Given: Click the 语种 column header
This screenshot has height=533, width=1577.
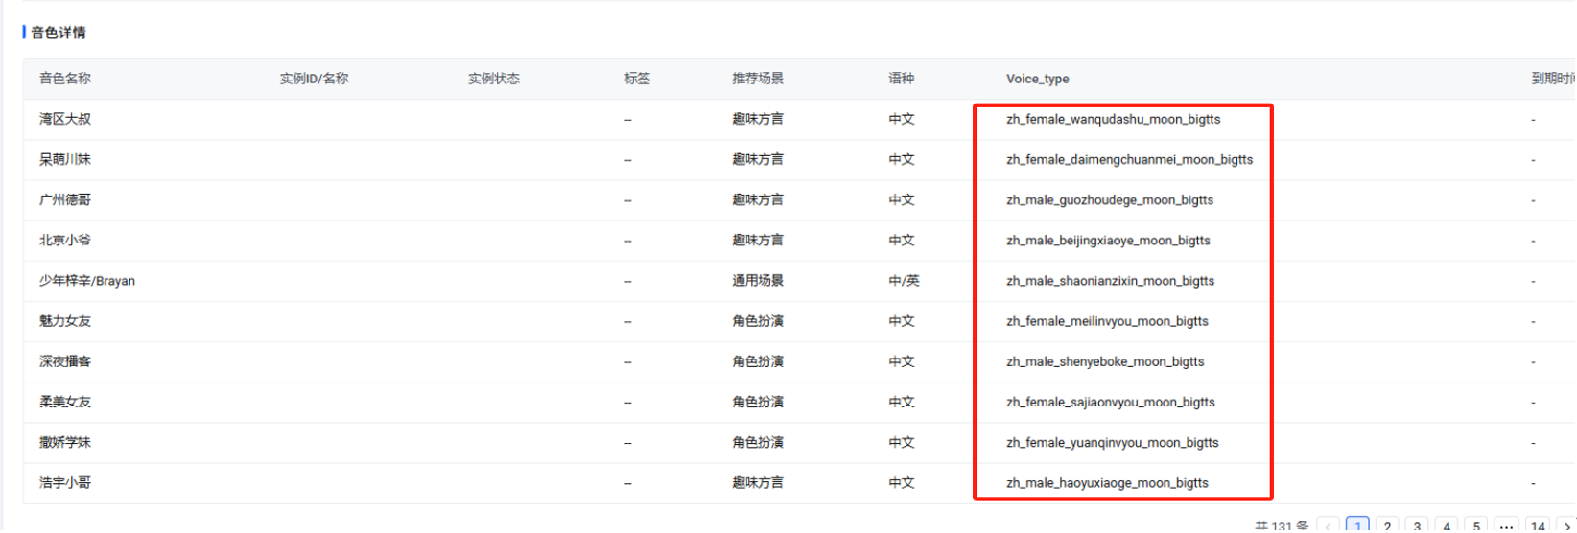Looking at the screenshot, I should 901,79.
